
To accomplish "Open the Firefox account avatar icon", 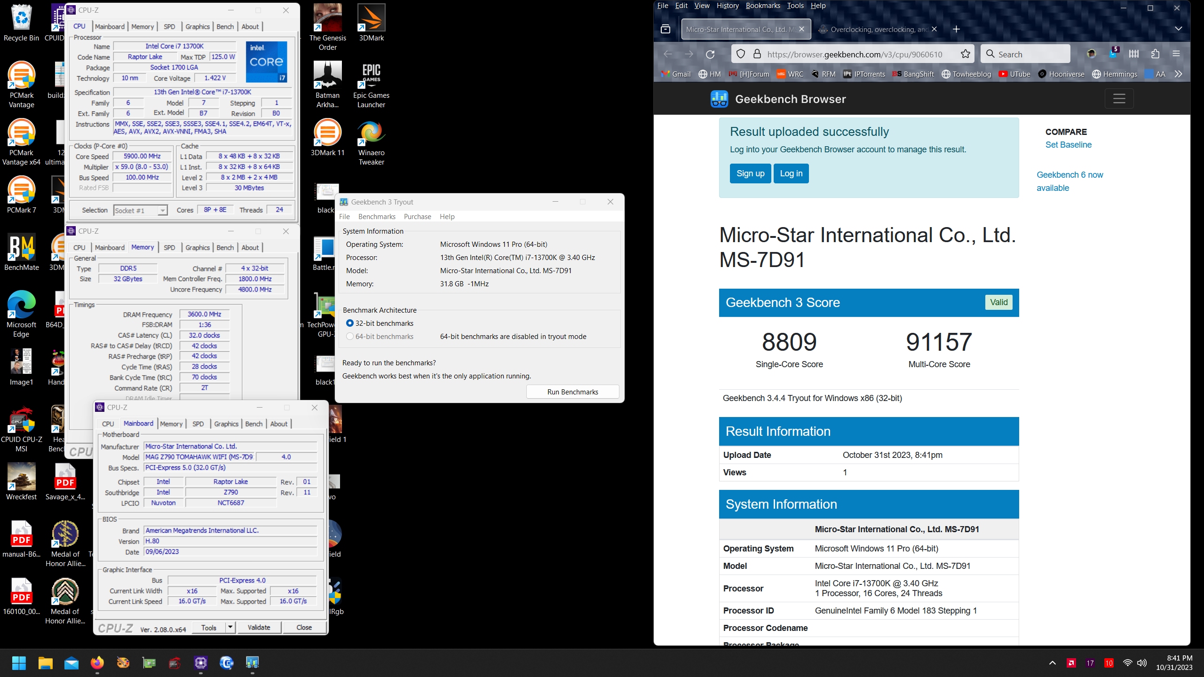I will (1092, 54).
